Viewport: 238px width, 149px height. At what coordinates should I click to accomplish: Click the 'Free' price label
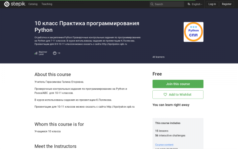[157, 74]
